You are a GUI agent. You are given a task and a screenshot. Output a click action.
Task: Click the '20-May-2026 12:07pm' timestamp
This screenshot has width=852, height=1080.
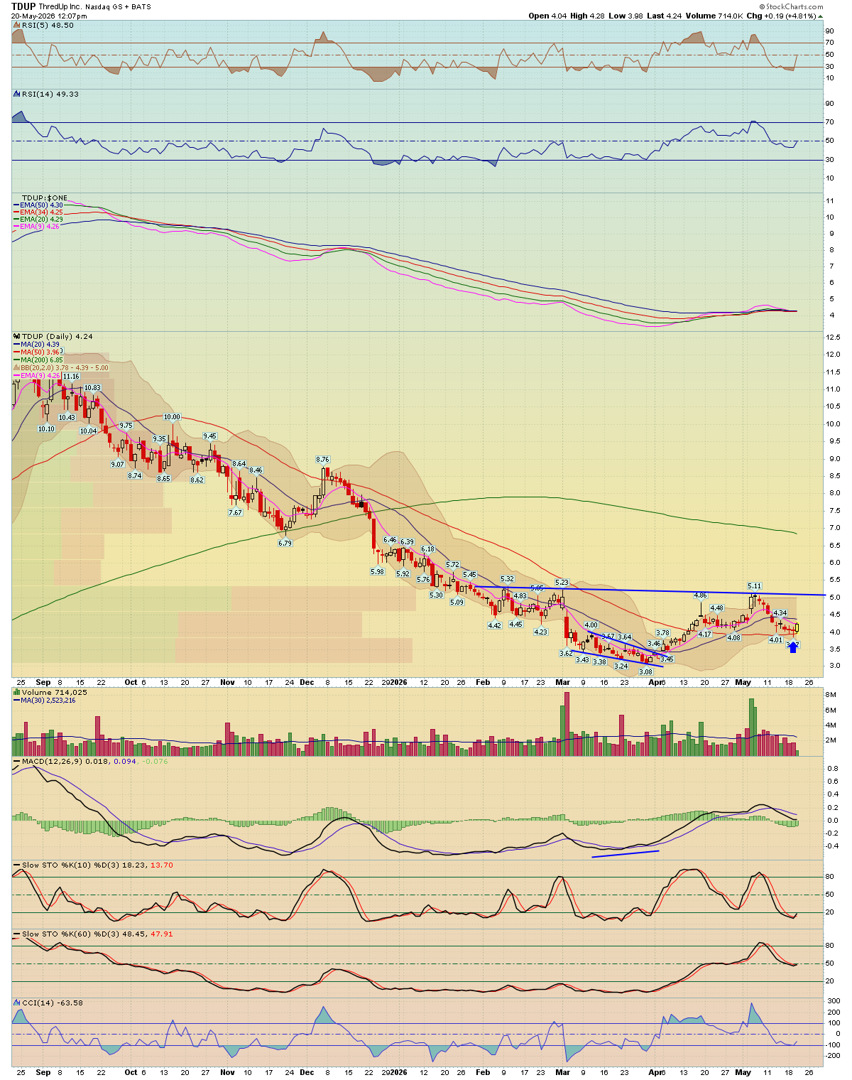point(49,16)
